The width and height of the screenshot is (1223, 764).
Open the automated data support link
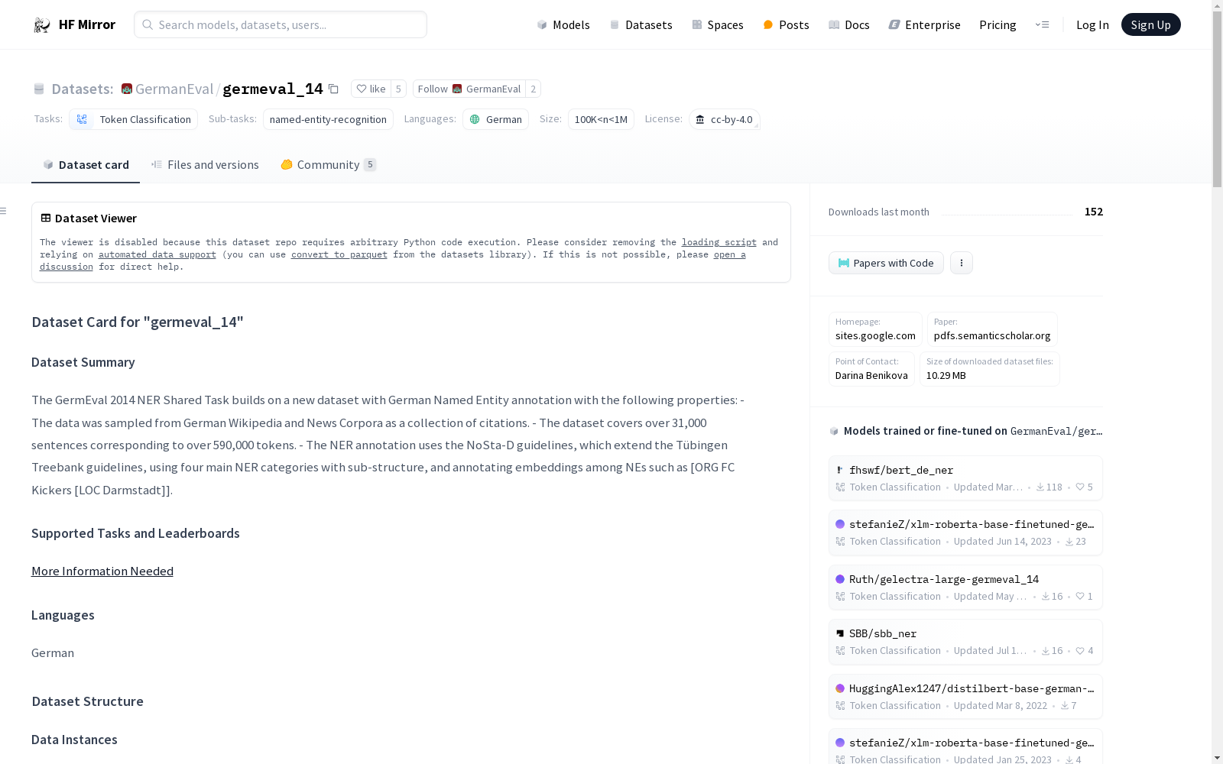pyautogui.click(x=157, y=254)
